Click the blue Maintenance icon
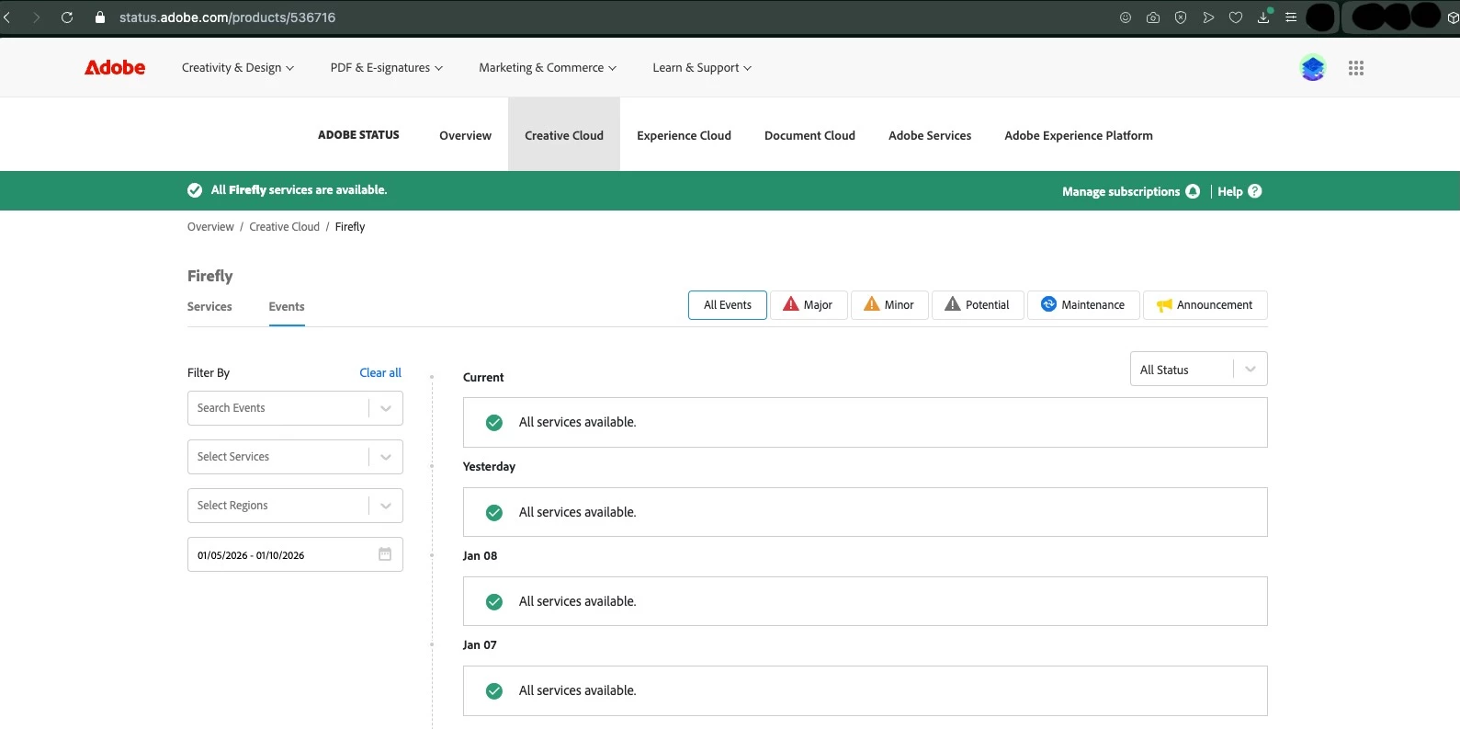 coord(1048,304)
